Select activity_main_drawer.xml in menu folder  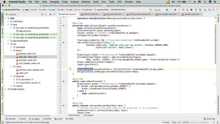pyautogui.click(x=31, y=70)
